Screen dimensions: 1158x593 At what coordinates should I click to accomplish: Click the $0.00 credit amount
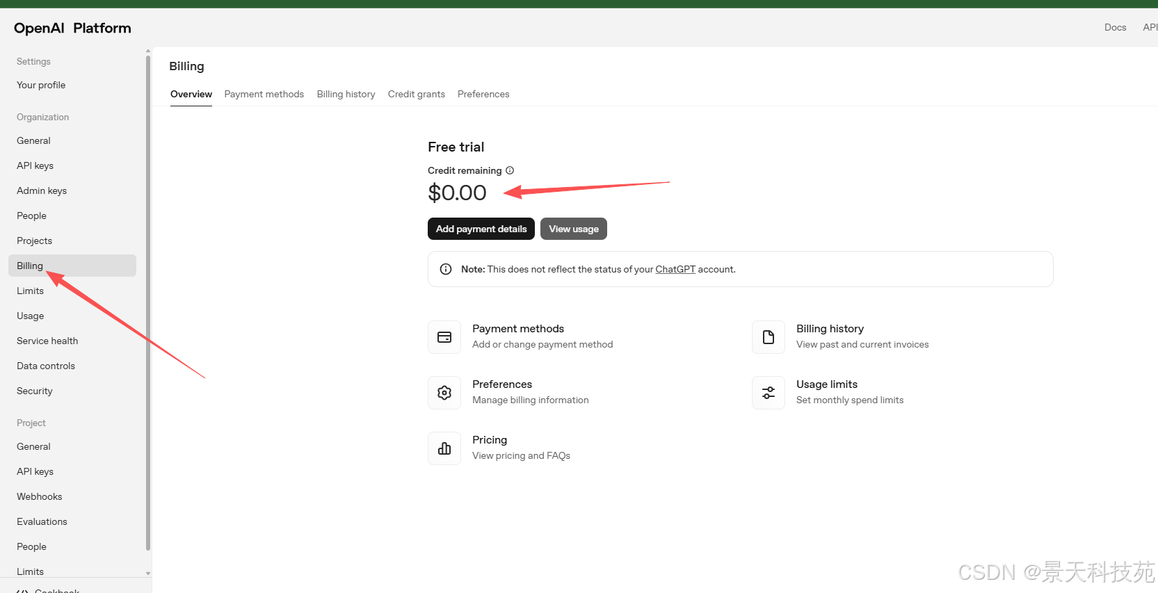click(457, 193)
